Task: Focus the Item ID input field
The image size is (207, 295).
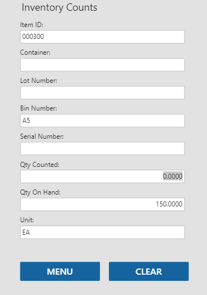Action: pos(102,37)
